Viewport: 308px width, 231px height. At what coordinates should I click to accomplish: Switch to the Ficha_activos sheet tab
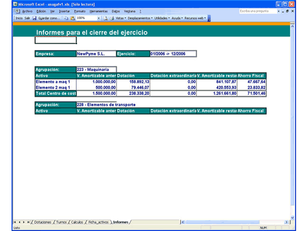(x=99, y=222)
